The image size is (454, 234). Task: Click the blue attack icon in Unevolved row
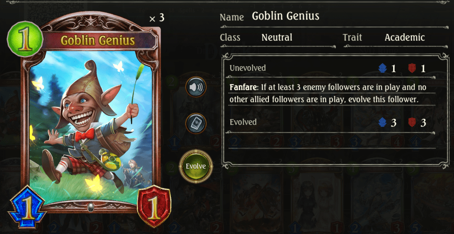(x=383, y=68)
